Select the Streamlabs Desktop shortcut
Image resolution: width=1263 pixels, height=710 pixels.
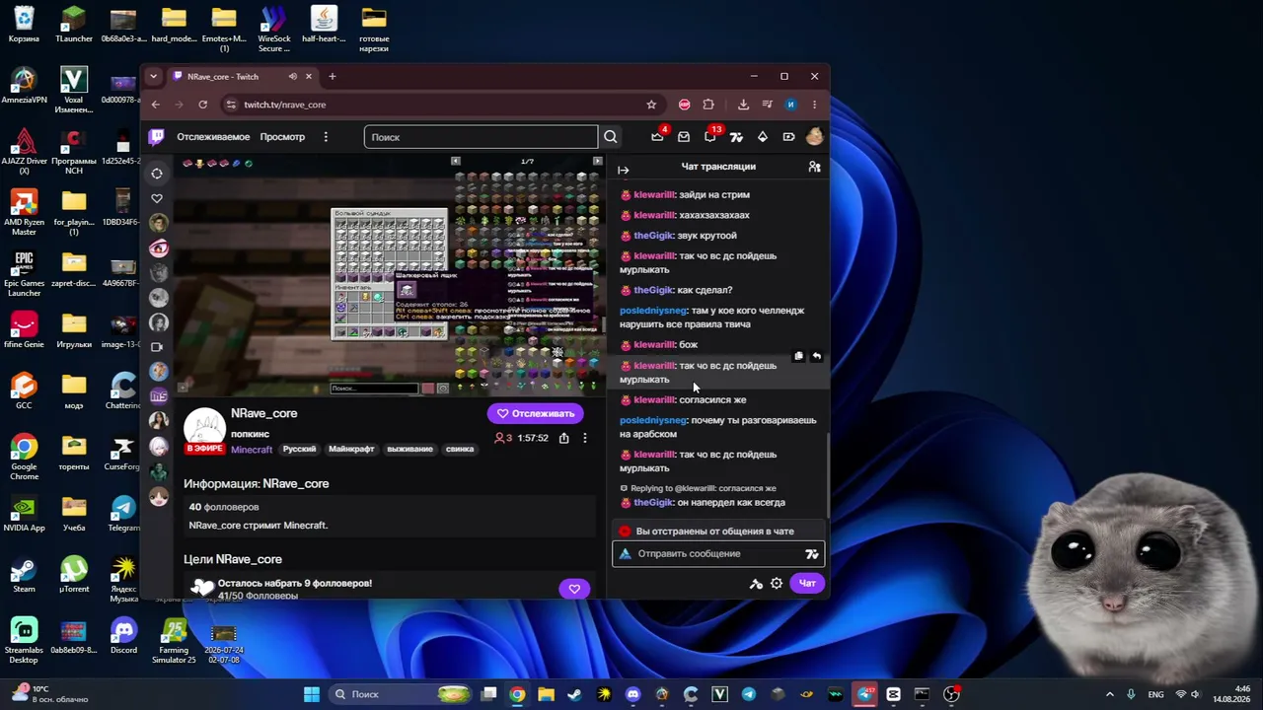tap(24, 641)
